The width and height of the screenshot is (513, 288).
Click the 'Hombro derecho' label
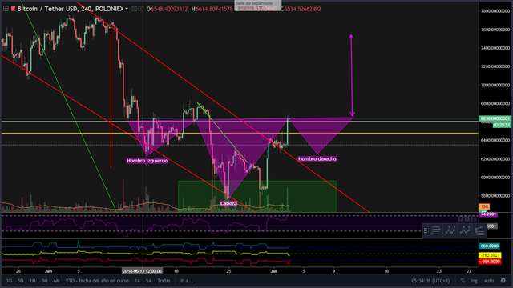pyautogui.click(x=317, y=158)
